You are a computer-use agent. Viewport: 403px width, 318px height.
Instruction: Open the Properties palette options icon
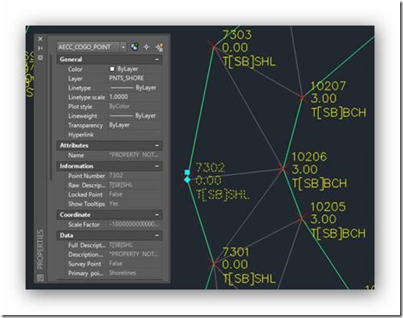click(41, 57)
